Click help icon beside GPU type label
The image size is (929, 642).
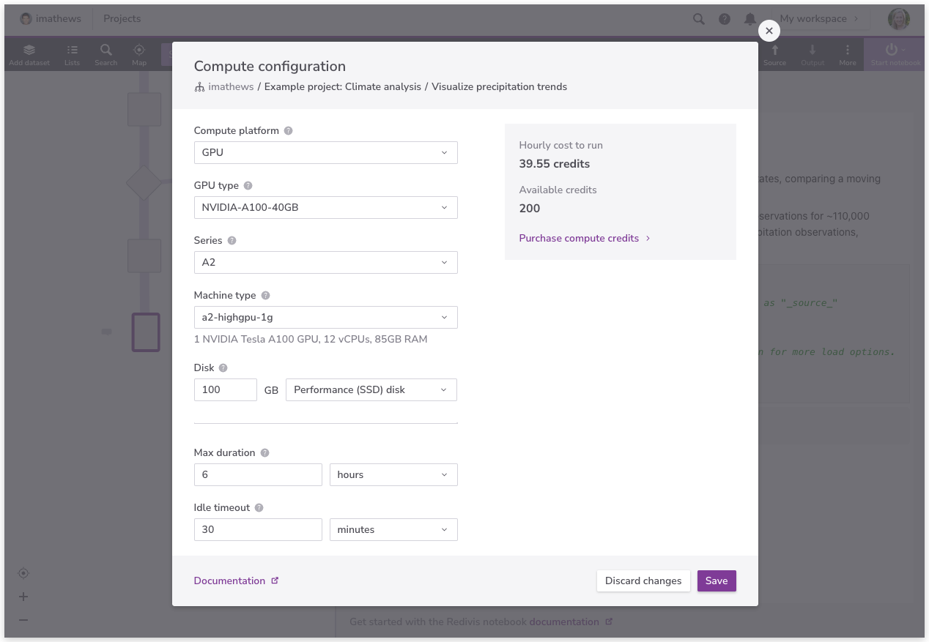click(x=248, y=186)
